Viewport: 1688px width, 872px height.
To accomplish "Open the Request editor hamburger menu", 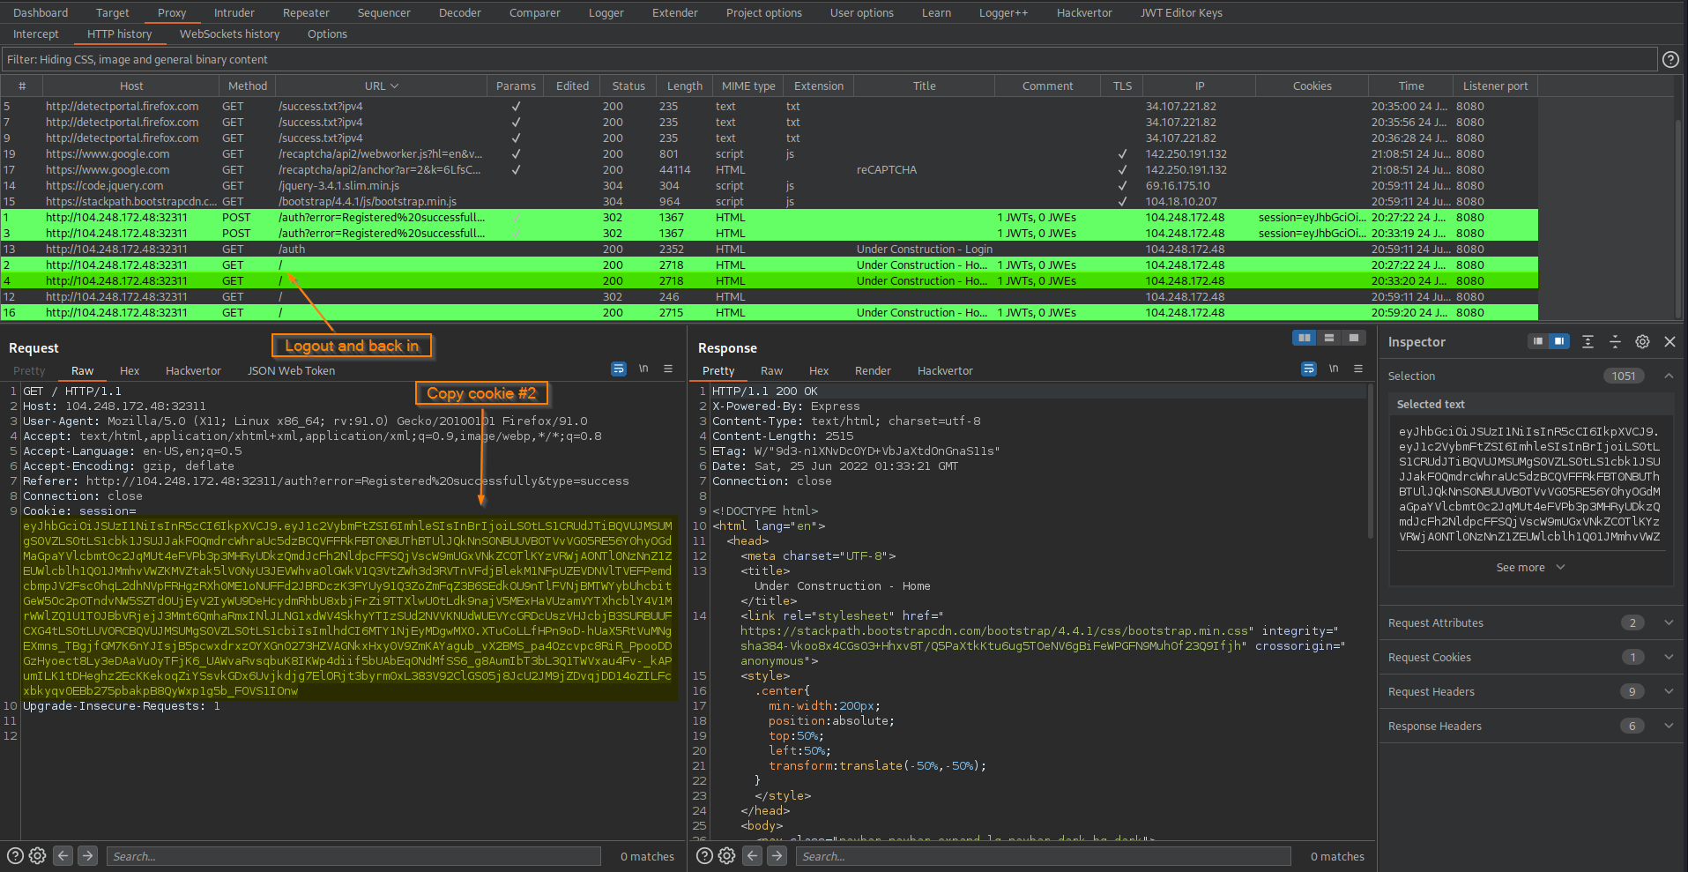I will pos(668,369).
